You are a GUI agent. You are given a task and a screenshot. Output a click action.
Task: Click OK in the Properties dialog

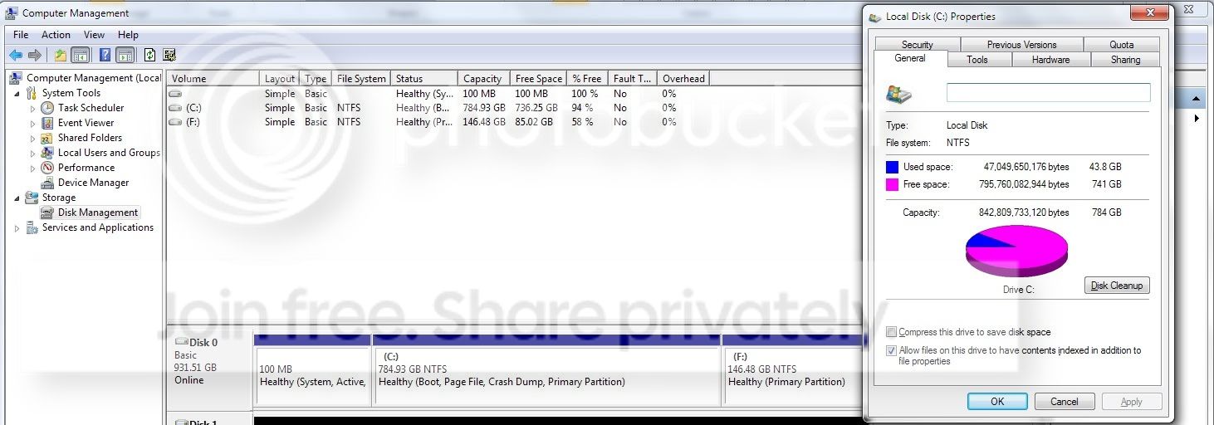point(997,402)
